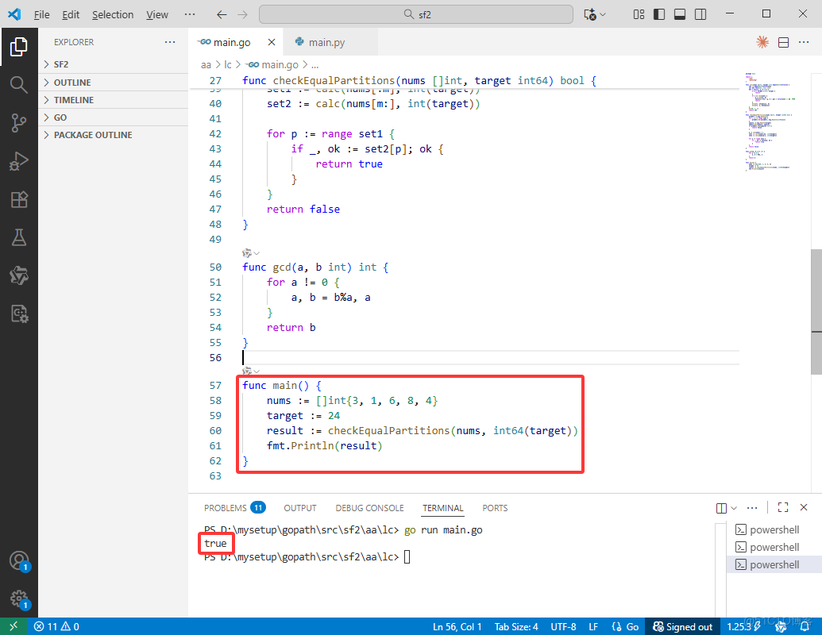Image resolution: width=822 pixels, height=635 pixels.
Task: Open the Explorer view in activity bar
Action: click(19, 47)
